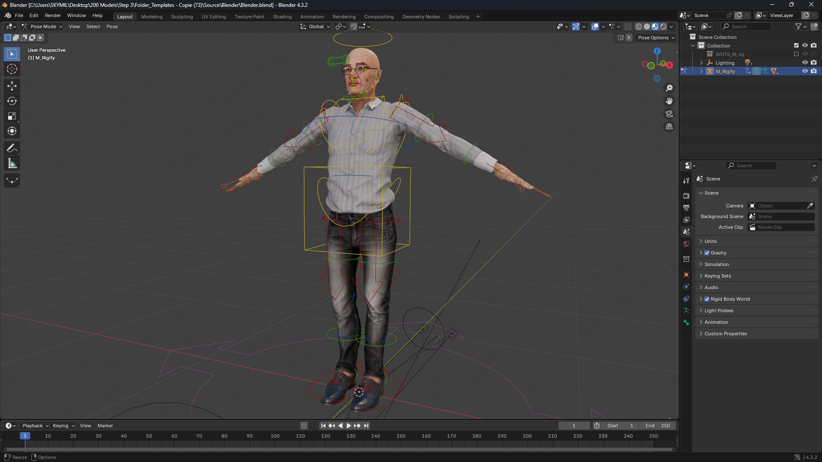
Task: Click the zoom viewport magnifier icon
Action: tap(669, 88)
